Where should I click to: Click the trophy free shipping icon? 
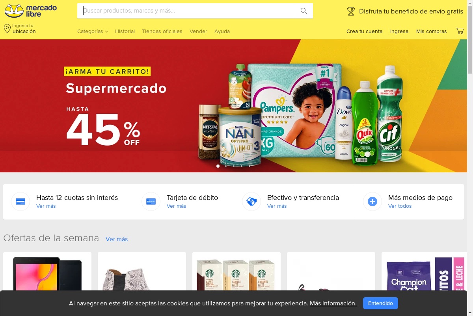point(351,11)
